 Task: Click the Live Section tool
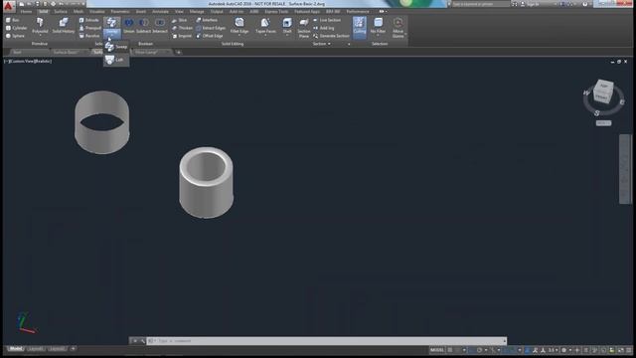click(327, 20)
